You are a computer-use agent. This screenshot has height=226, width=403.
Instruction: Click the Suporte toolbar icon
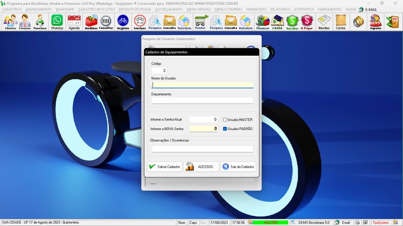(375, 22)
